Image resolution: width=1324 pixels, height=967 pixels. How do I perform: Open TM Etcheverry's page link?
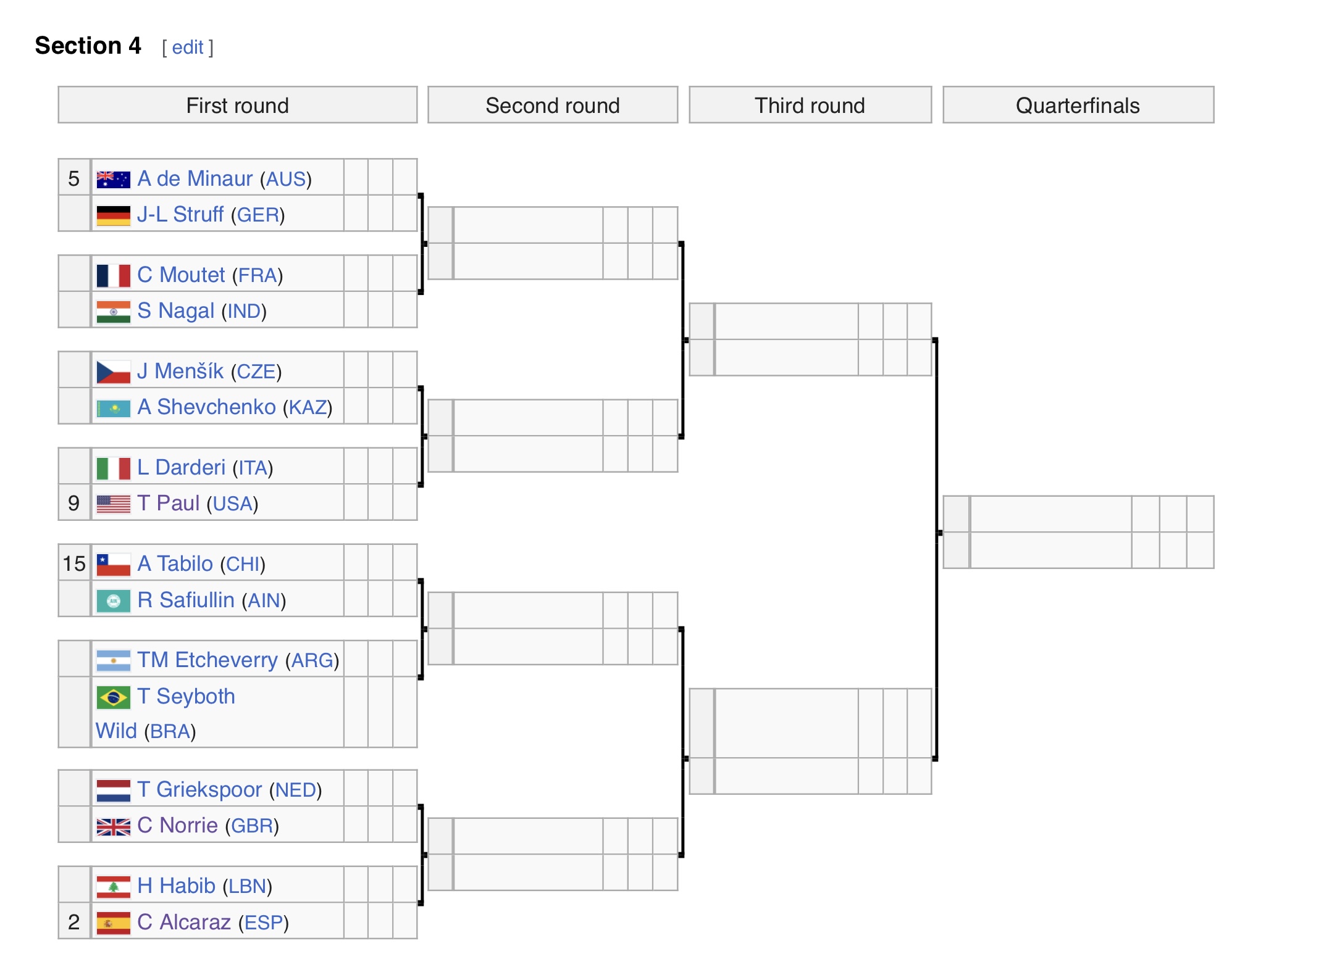point(207,660)
